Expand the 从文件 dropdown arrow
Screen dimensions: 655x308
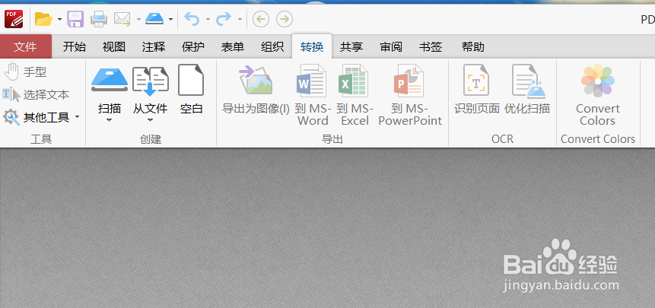151,120
